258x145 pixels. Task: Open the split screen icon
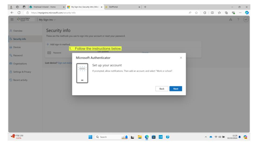click(x=212, y=13)
